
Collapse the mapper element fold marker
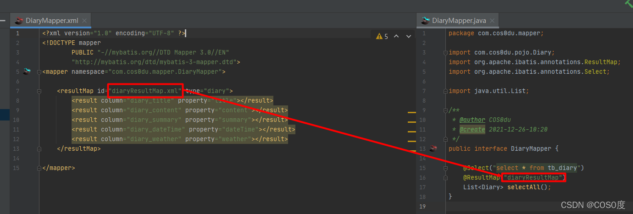39,72
